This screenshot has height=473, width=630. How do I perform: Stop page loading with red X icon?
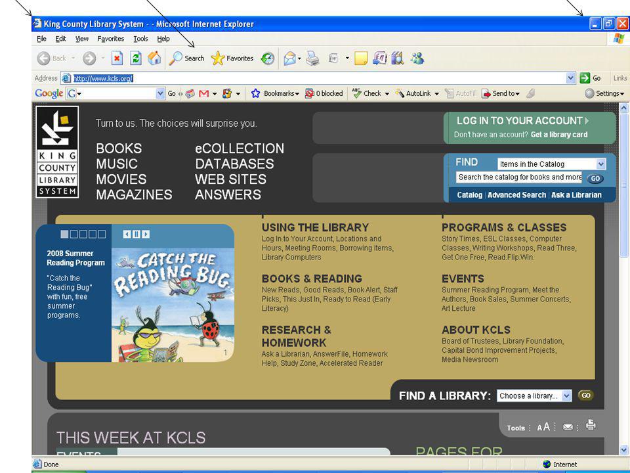pyautogui.click(x=117, y=58)
